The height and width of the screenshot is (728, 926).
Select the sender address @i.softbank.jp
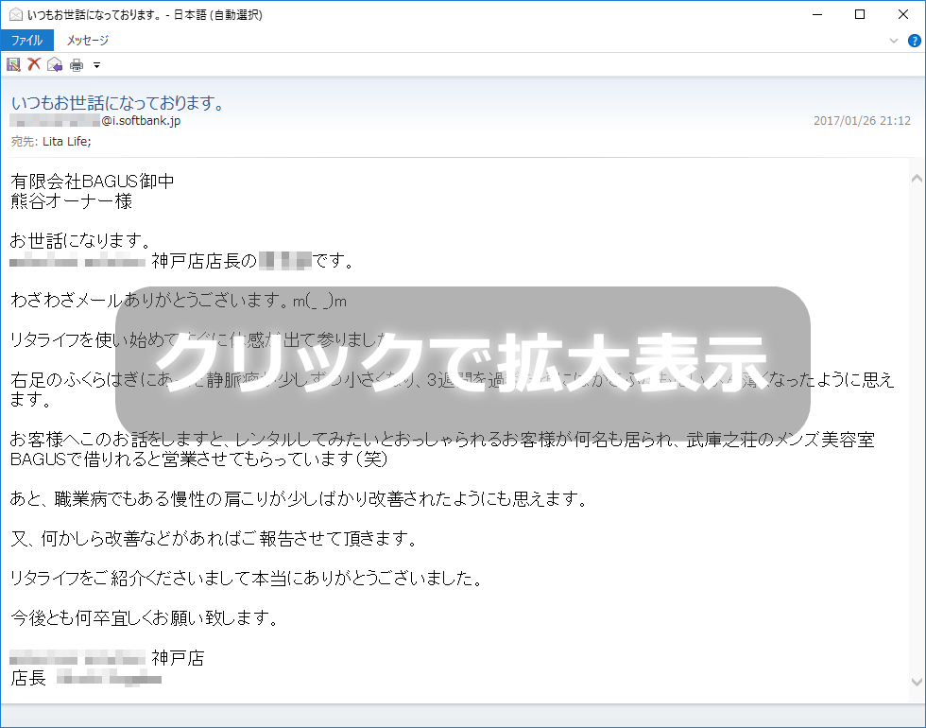(141, 121)
